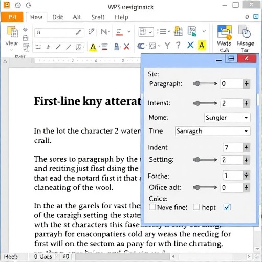The width and height of the screenshot is (262, 262).
Task: Switch to the Help tab
Action: [x=121, y=17]
